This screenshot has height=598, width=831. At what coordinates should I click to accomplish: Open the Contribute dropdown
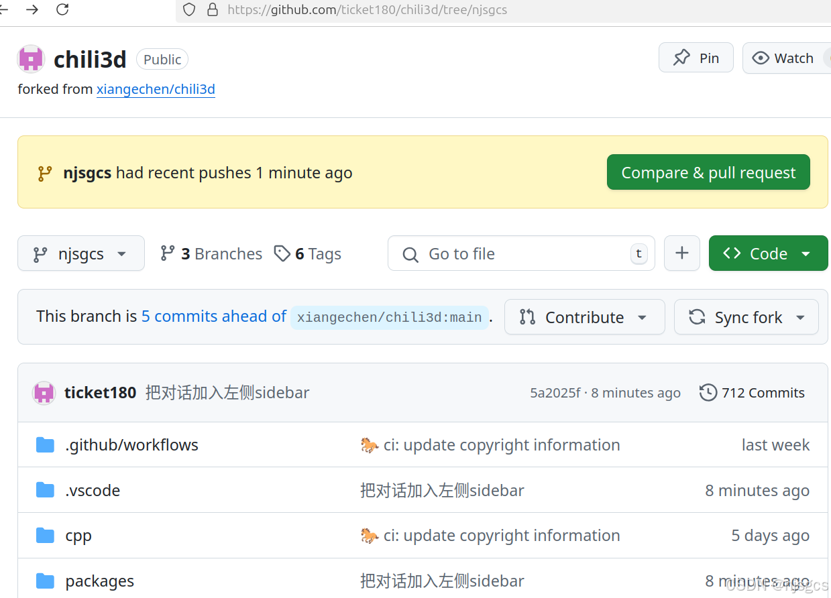[584, 316]
